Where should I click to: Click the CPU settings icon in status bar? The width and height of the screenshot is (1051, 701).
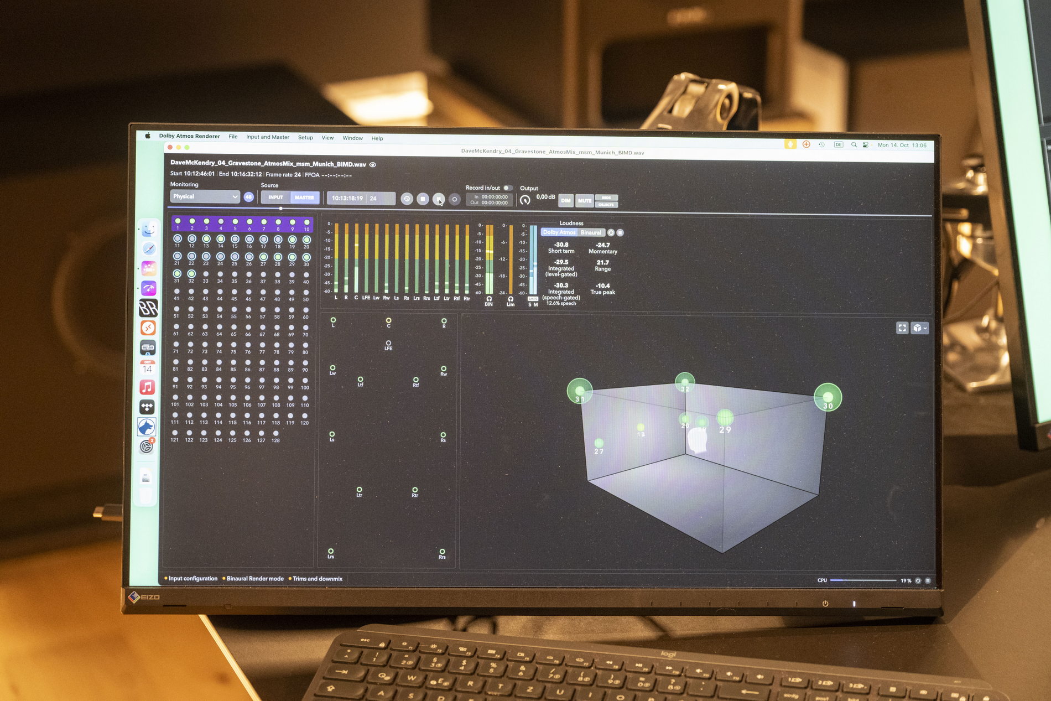click(918, 580)
